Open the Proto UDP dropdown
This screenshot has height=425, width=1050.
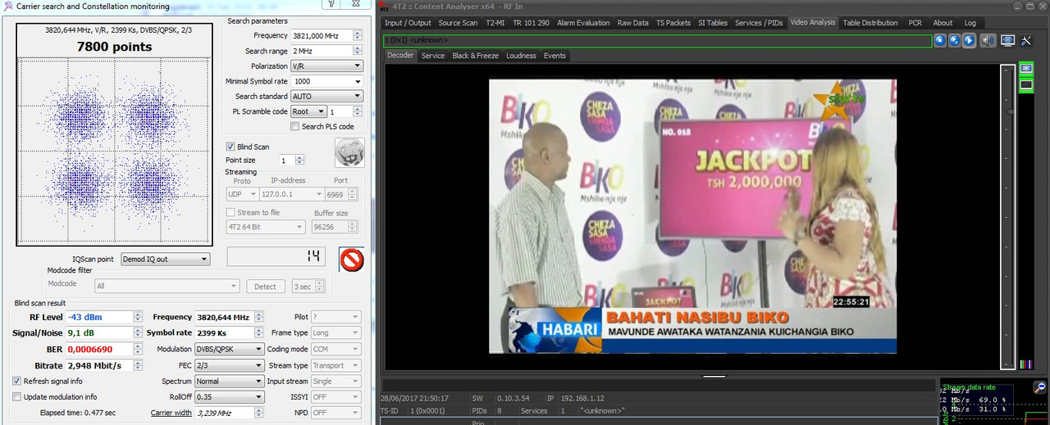[x=240, y=194]
